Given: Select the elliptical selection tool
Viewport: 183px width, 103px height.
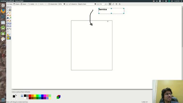Looking at the screenshot, I should [x=8, y=10].
